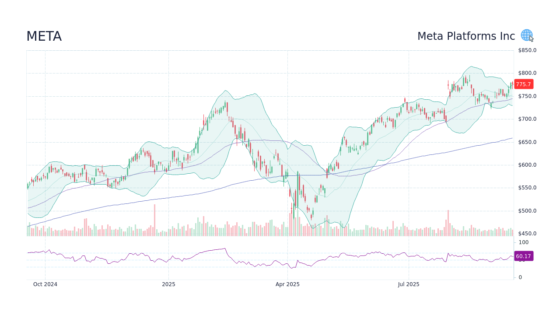Click the 0 level on RSI axis

pyautogui.click(x=520, y=277)
